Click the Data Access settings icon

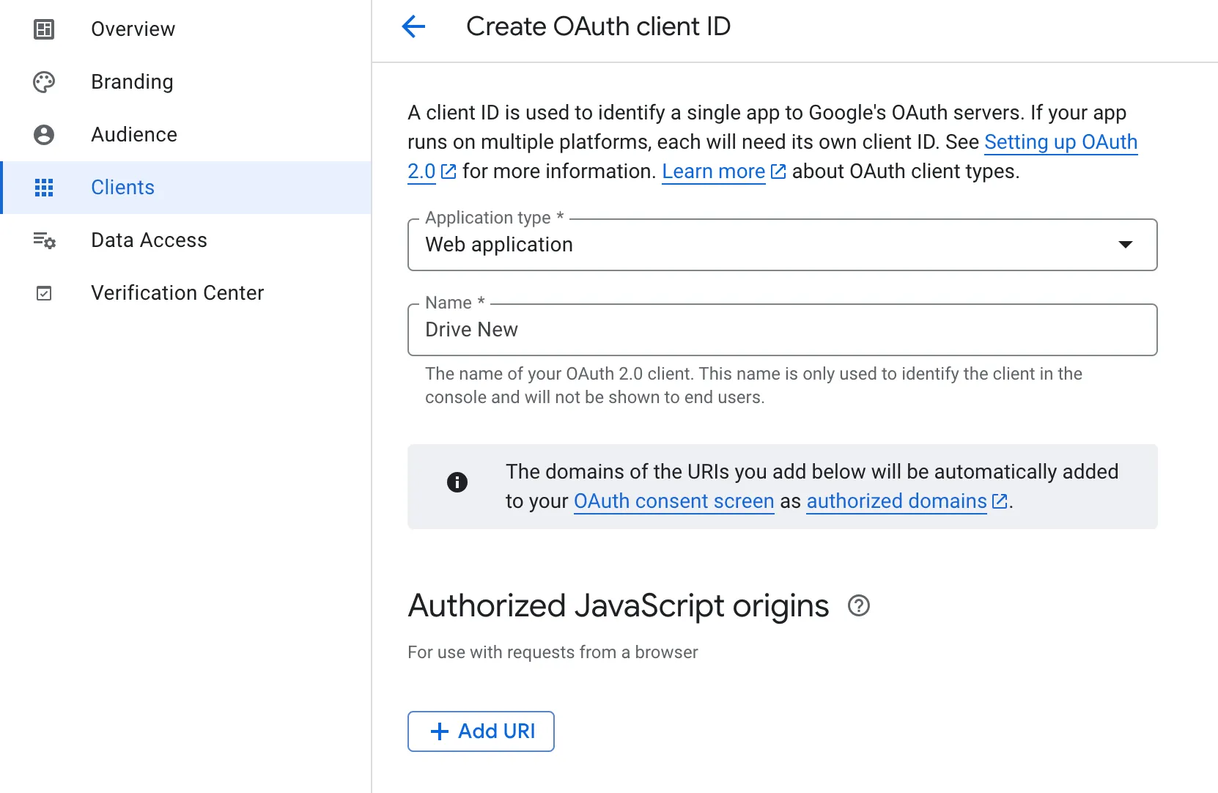(44, 240)
